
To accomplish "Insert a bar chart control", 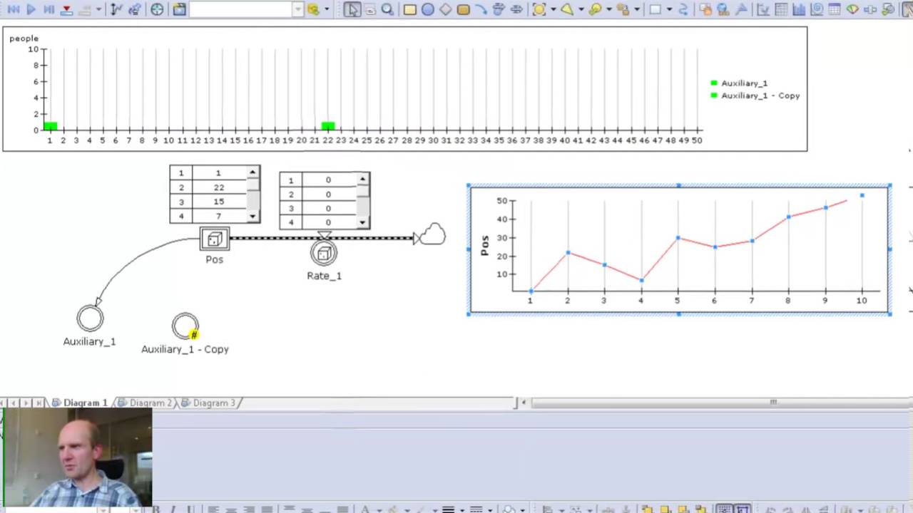I will [x=799, y=9].
